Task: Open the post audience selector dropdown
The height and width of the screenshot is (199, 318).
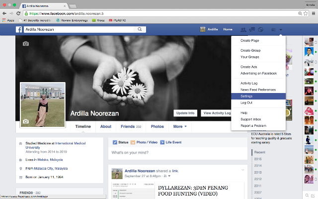Action: 167,176
